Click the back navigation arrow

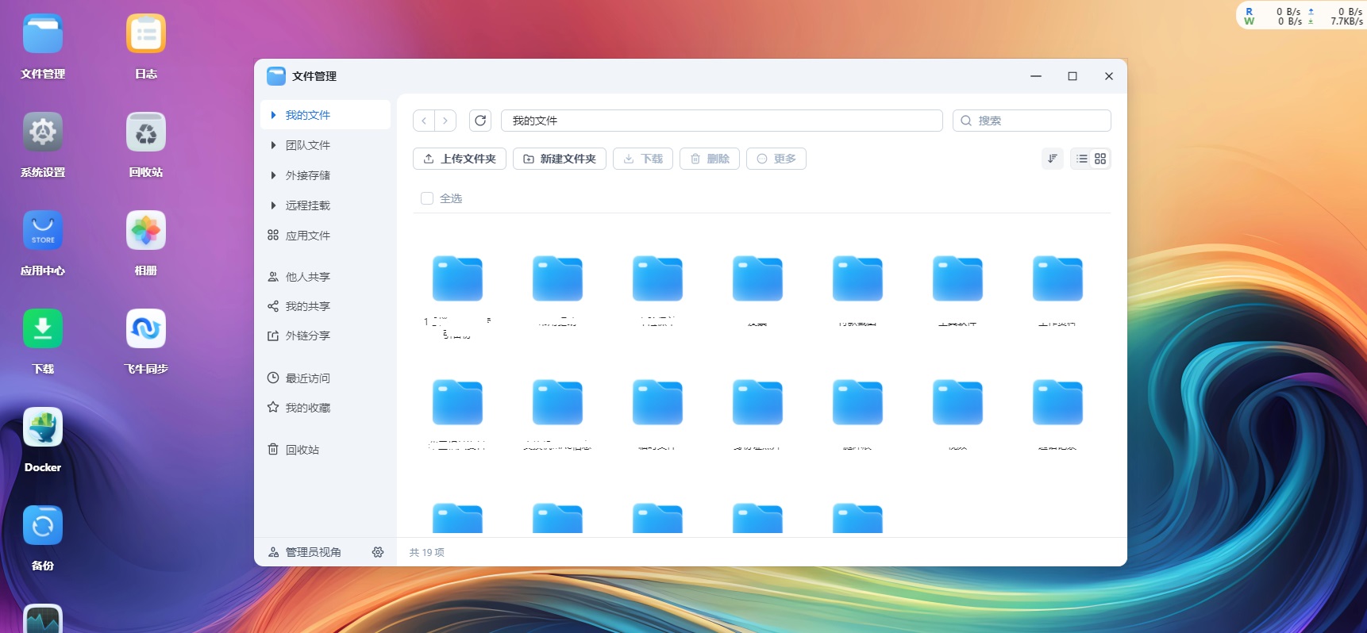(x=424, y=121)
